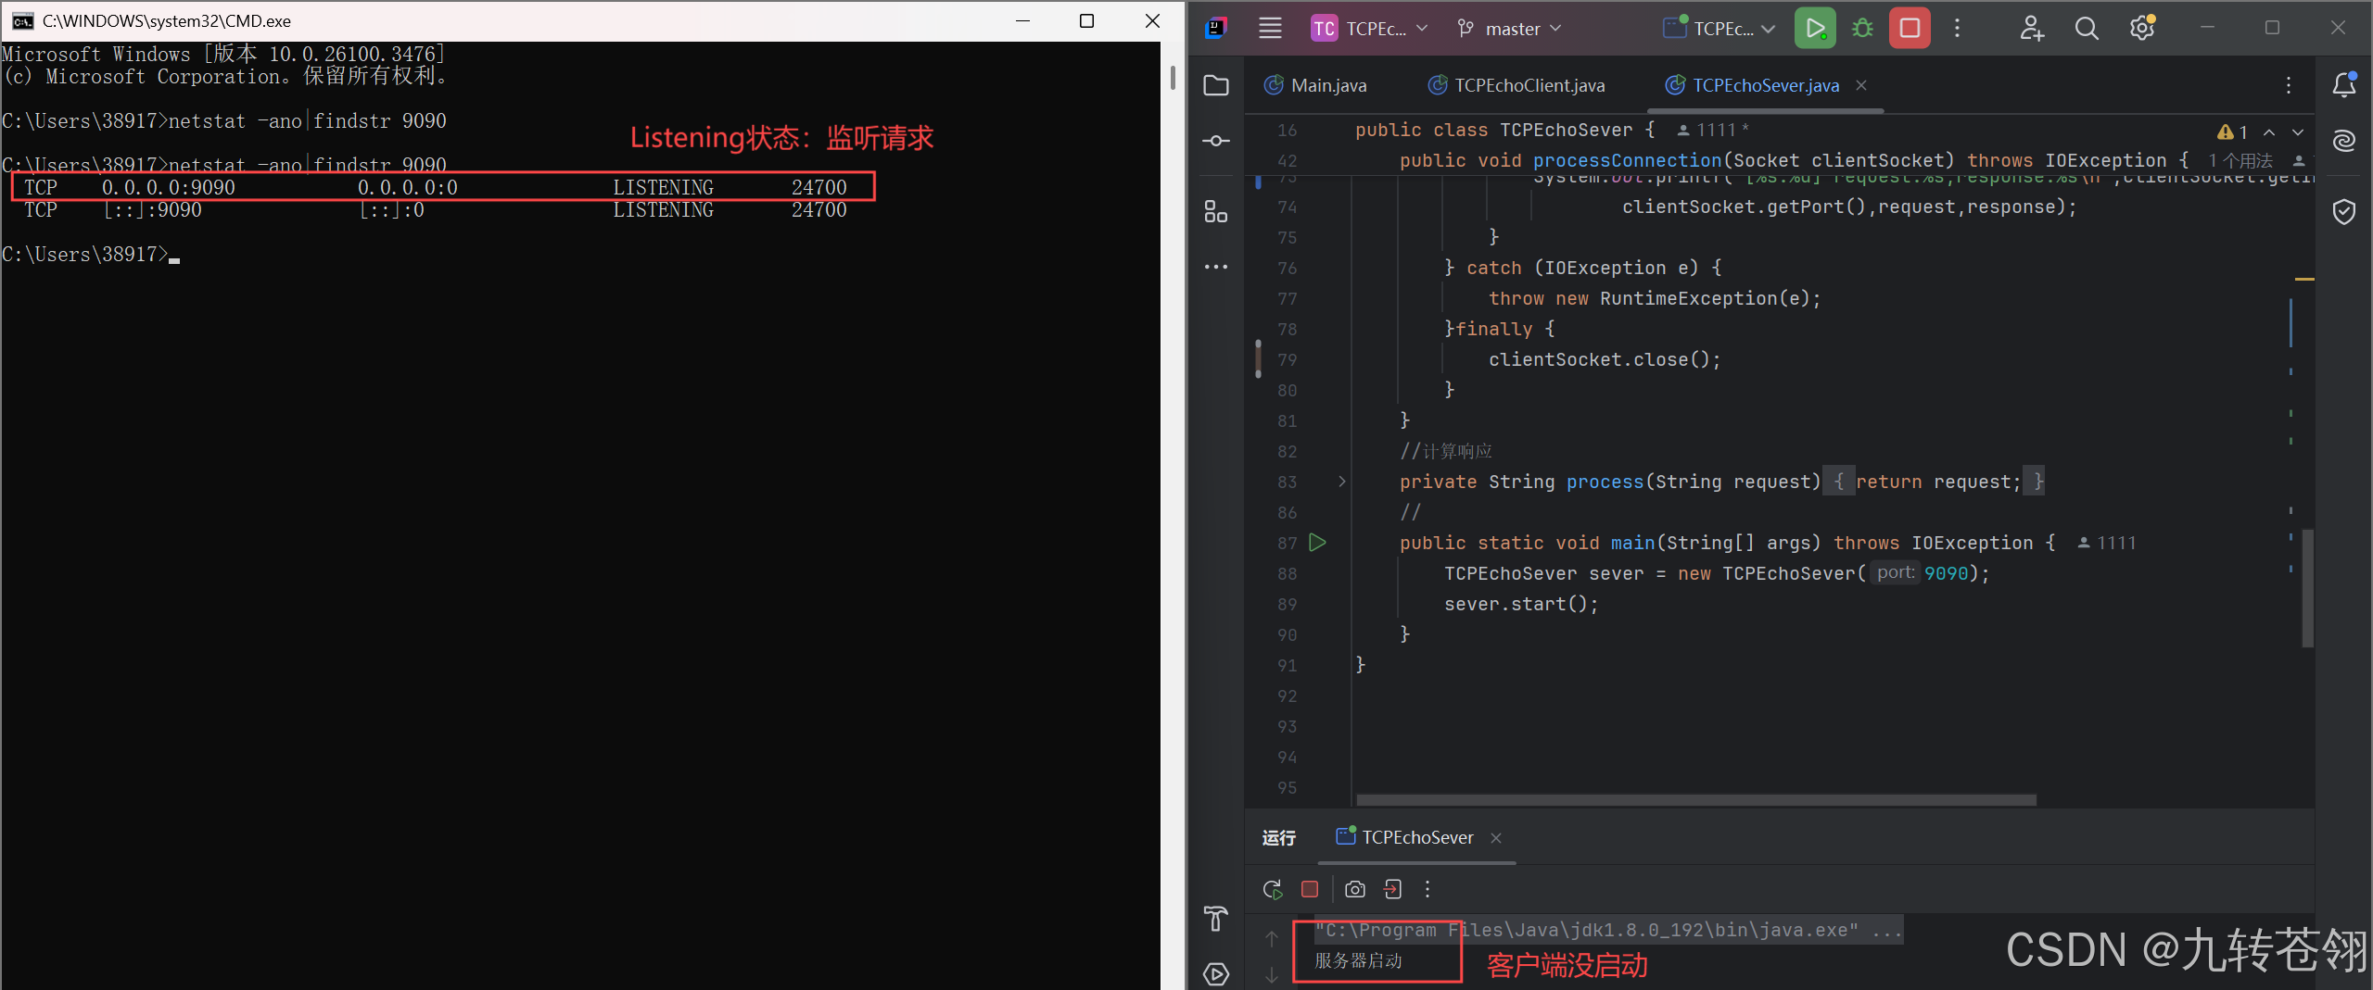This screenshot has height=990, width=2373.
Task: Open the Run tool window in the left sidebar
Action: click(x=1216, y=973)
